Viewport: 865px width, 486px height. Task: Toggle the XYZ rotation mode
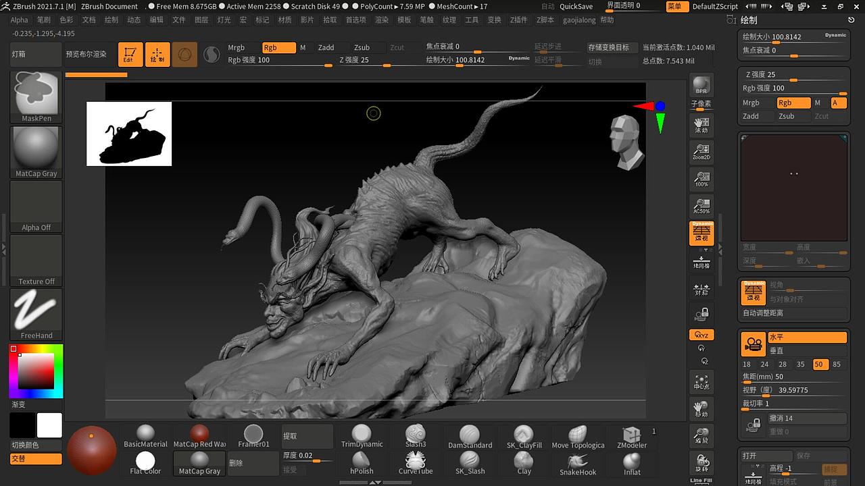click(x=701, y=335)
